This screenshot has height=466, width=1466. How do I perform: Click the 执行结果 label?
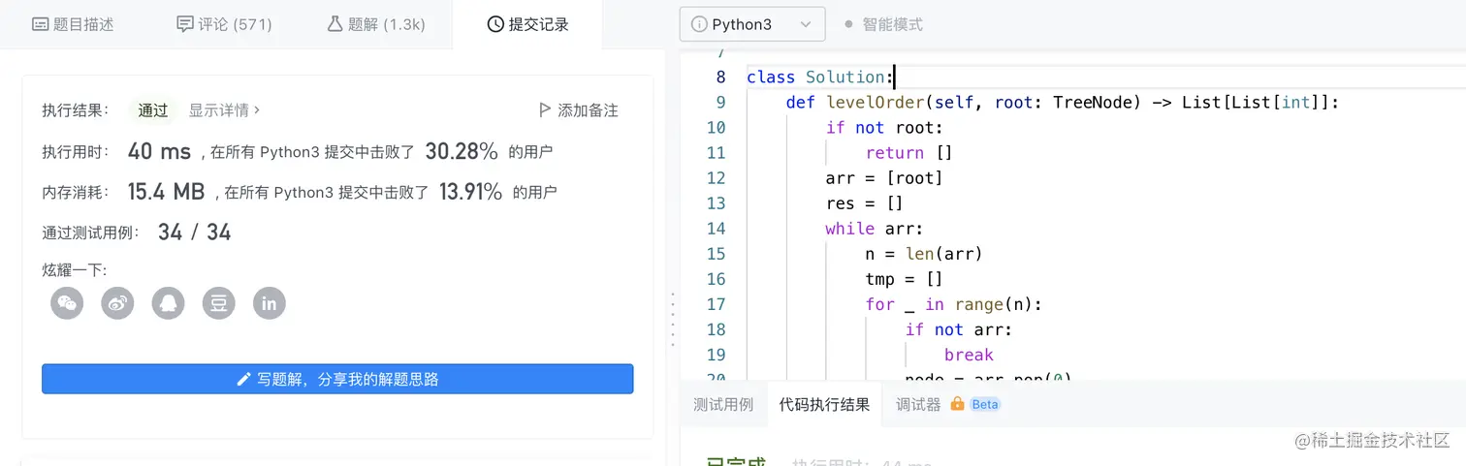76,110
